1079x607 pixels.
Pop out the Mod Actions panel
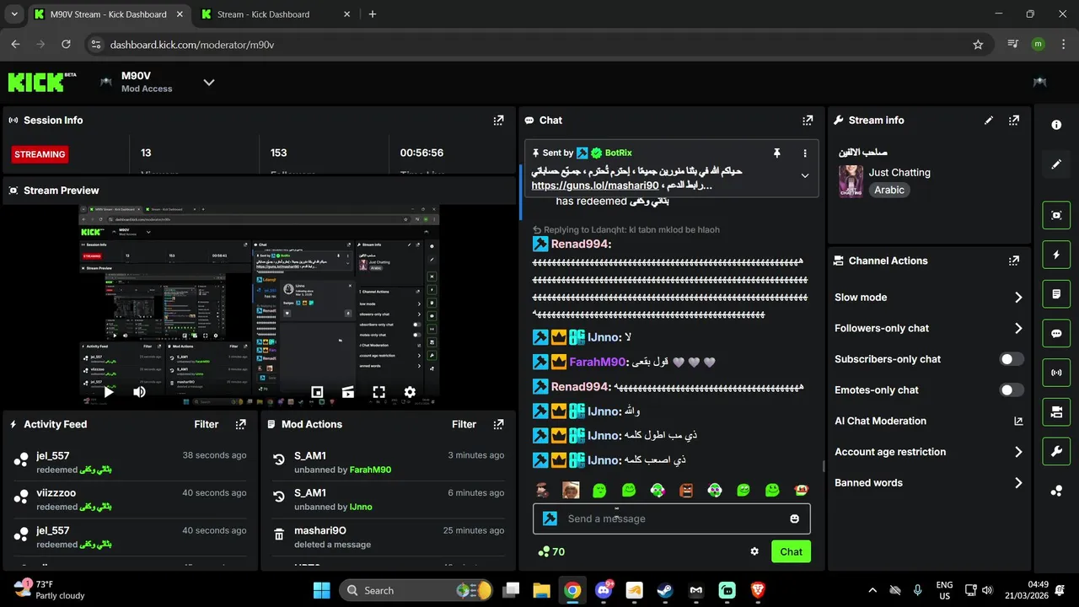[498, 425]
